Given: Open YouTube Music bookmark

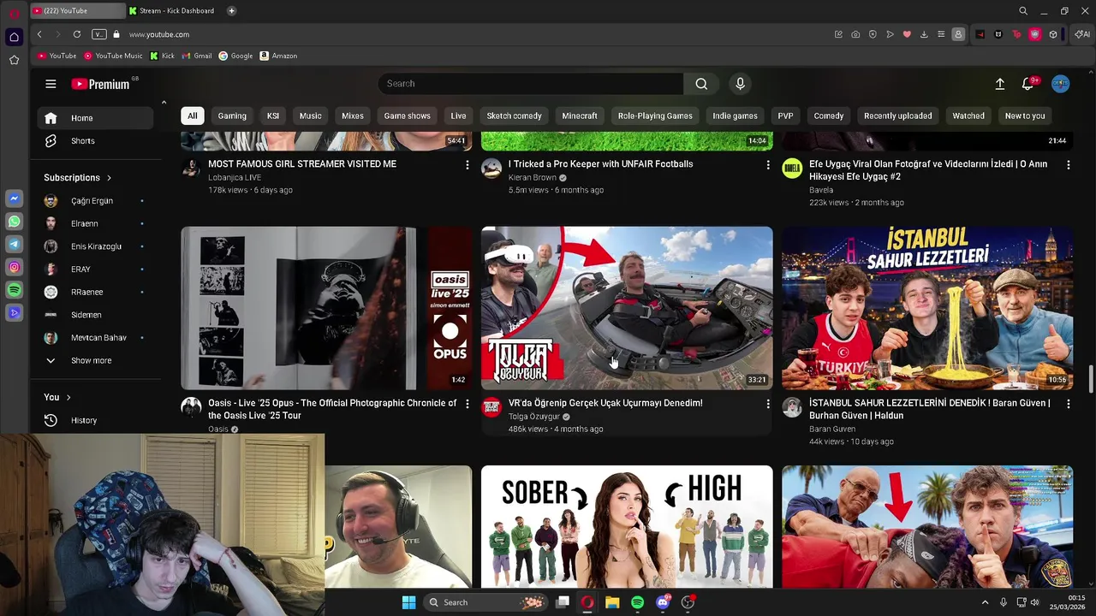Looking at the screenshot, I should [x=113, y=56].
